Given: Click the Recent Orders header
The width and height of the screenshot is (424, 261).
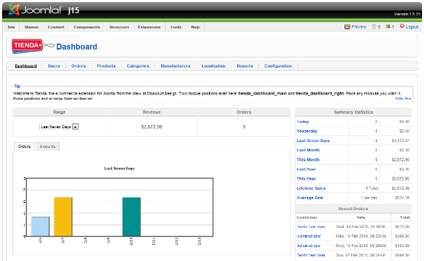Looking at the screenshot, I should click(353, 208).
